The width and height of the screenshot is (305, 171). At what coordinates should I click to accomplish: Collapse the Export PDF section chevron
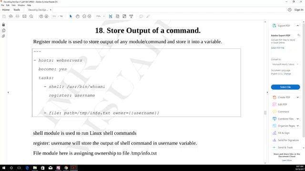[x=297, y=26]
